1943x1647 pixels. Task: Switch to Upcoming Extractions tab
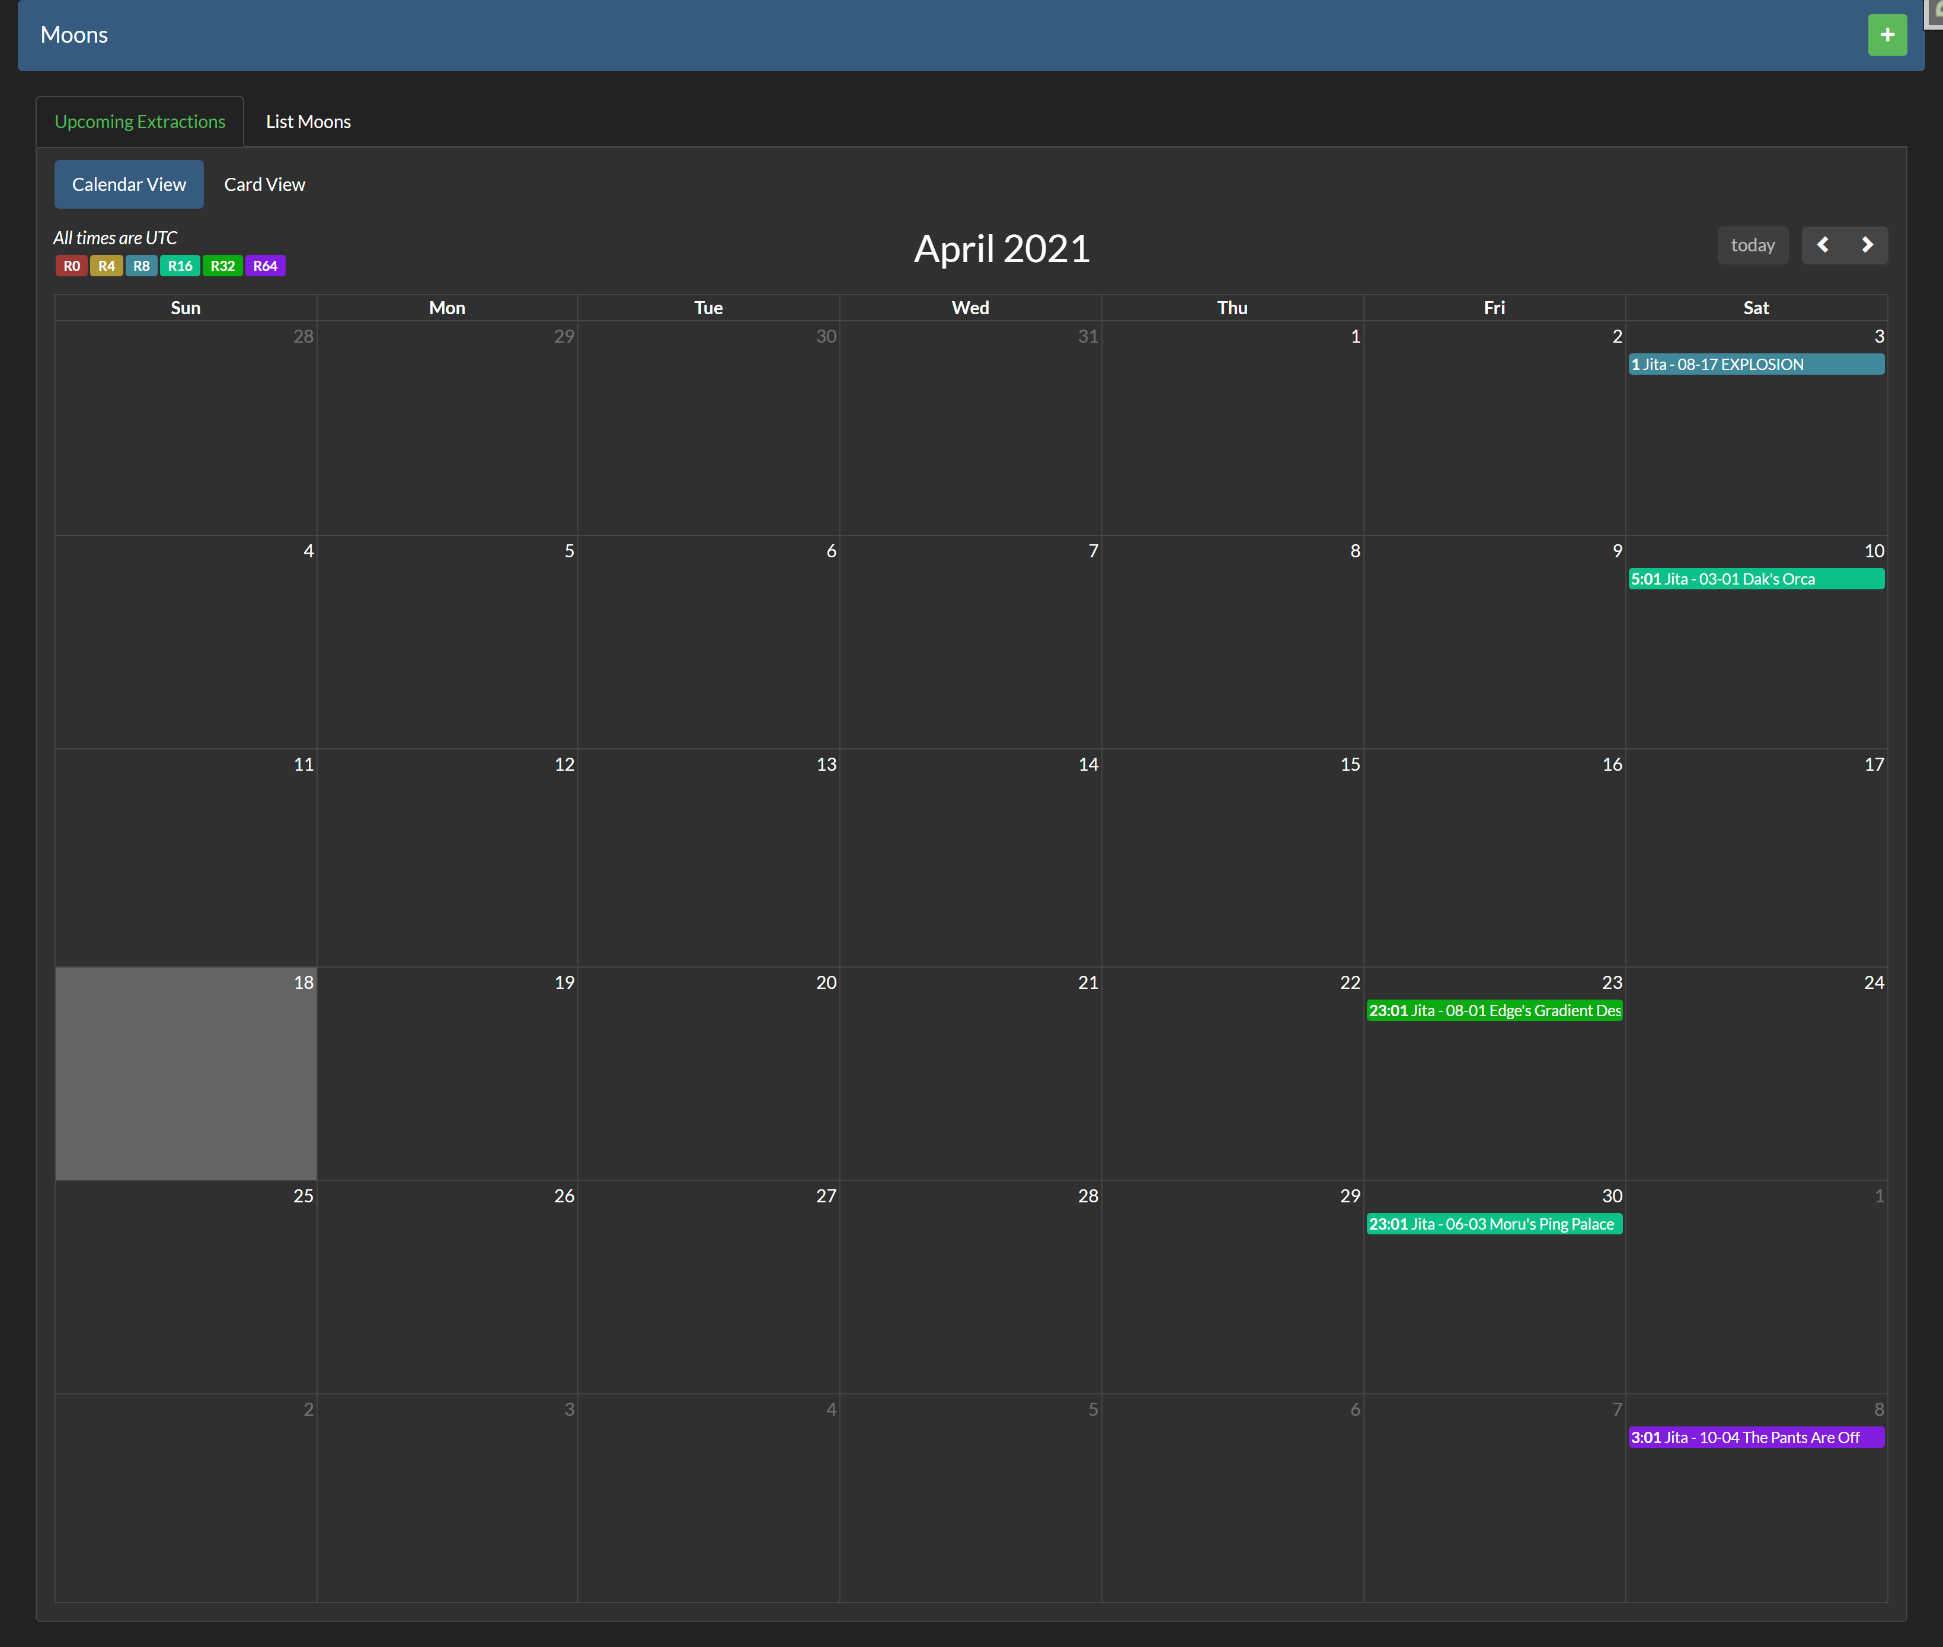(140, 122)
